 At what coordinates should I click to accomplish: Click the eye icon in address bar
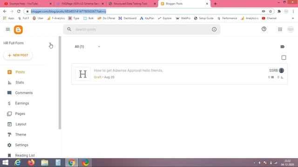tap(264, 11)
